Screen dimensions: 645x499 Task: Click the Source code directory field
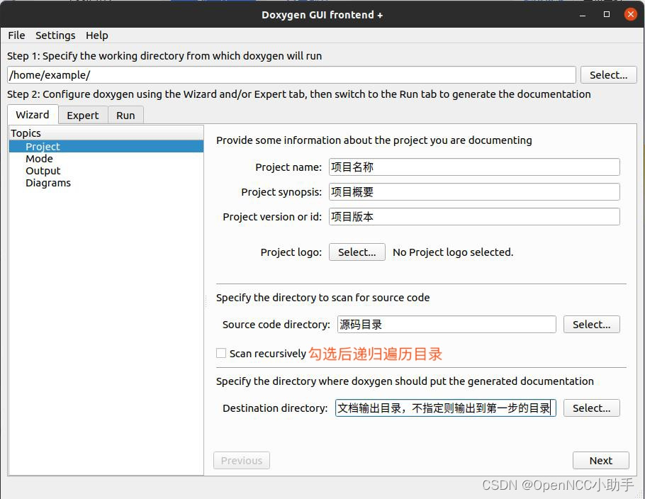coord(447,324)
